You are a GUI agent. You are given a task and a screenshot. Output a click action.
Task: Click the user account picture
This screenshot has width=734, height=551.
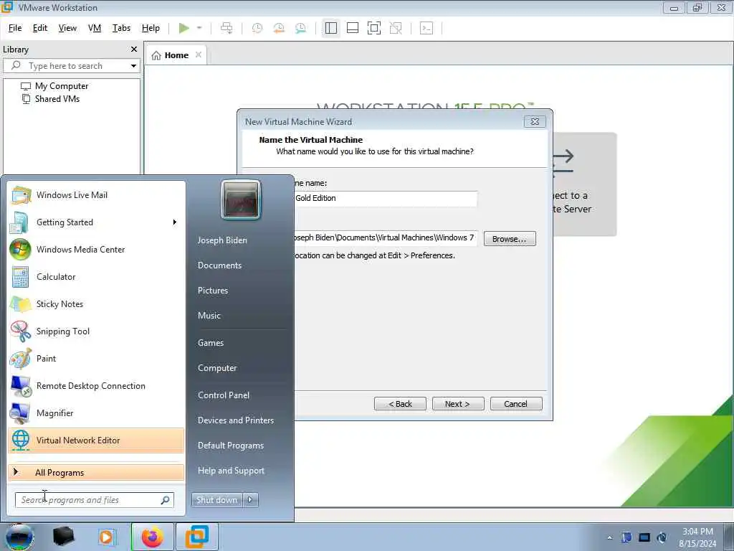click(241, 199)
